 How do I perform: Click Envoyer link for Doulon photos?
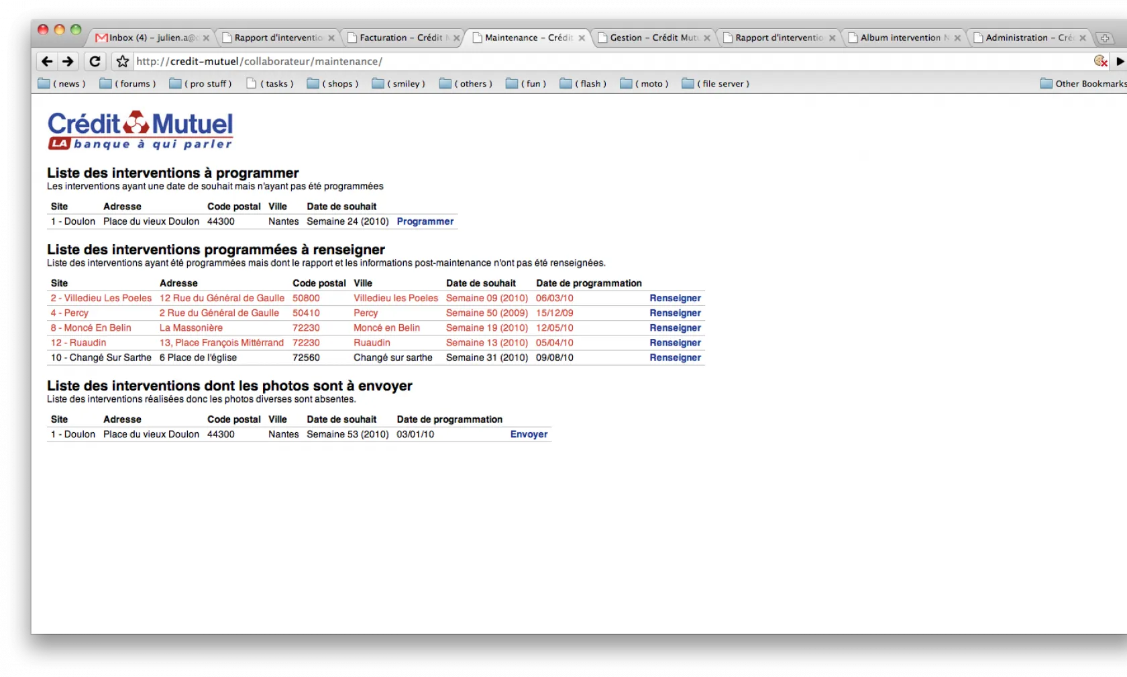pyautogui.click(x=529, y=434)
